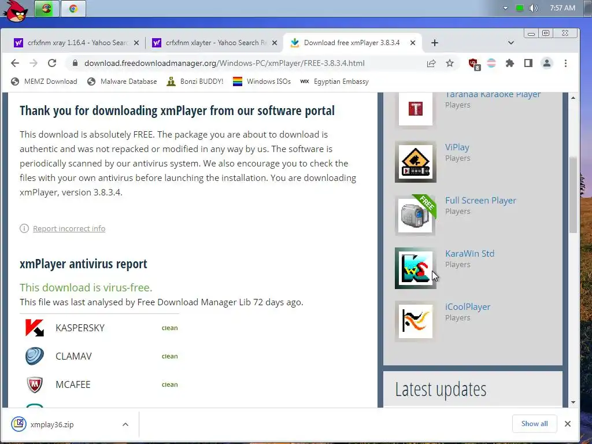Click the ClamAV logo icon
This screenshot has height=444, width=592.
pyautogui.click(x=34, y=356)
